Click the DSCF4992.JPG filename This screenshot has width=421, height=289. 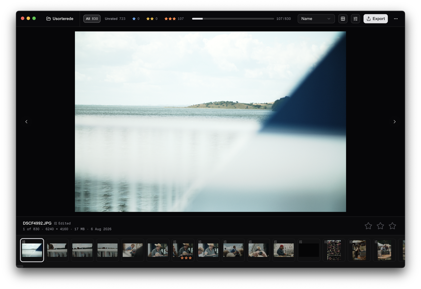[x=37, y=223]
